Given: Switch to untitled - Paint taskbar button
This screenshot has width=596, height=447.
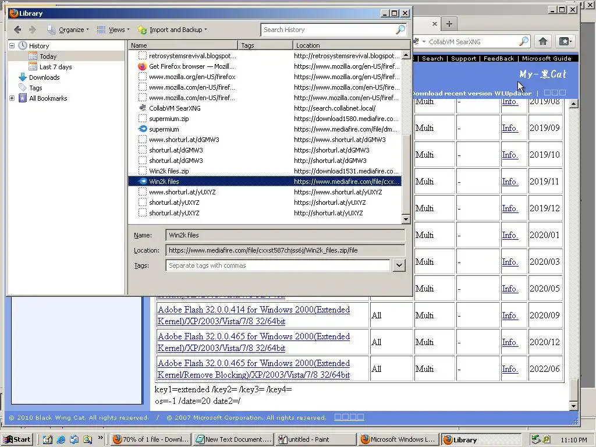Looking at the screenshot, I should tap(316, 439).
